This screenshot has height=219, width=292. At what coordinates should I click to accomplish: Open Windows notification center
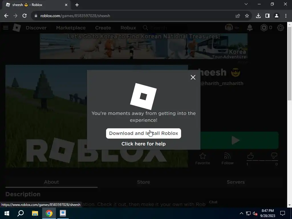point(283,213)
